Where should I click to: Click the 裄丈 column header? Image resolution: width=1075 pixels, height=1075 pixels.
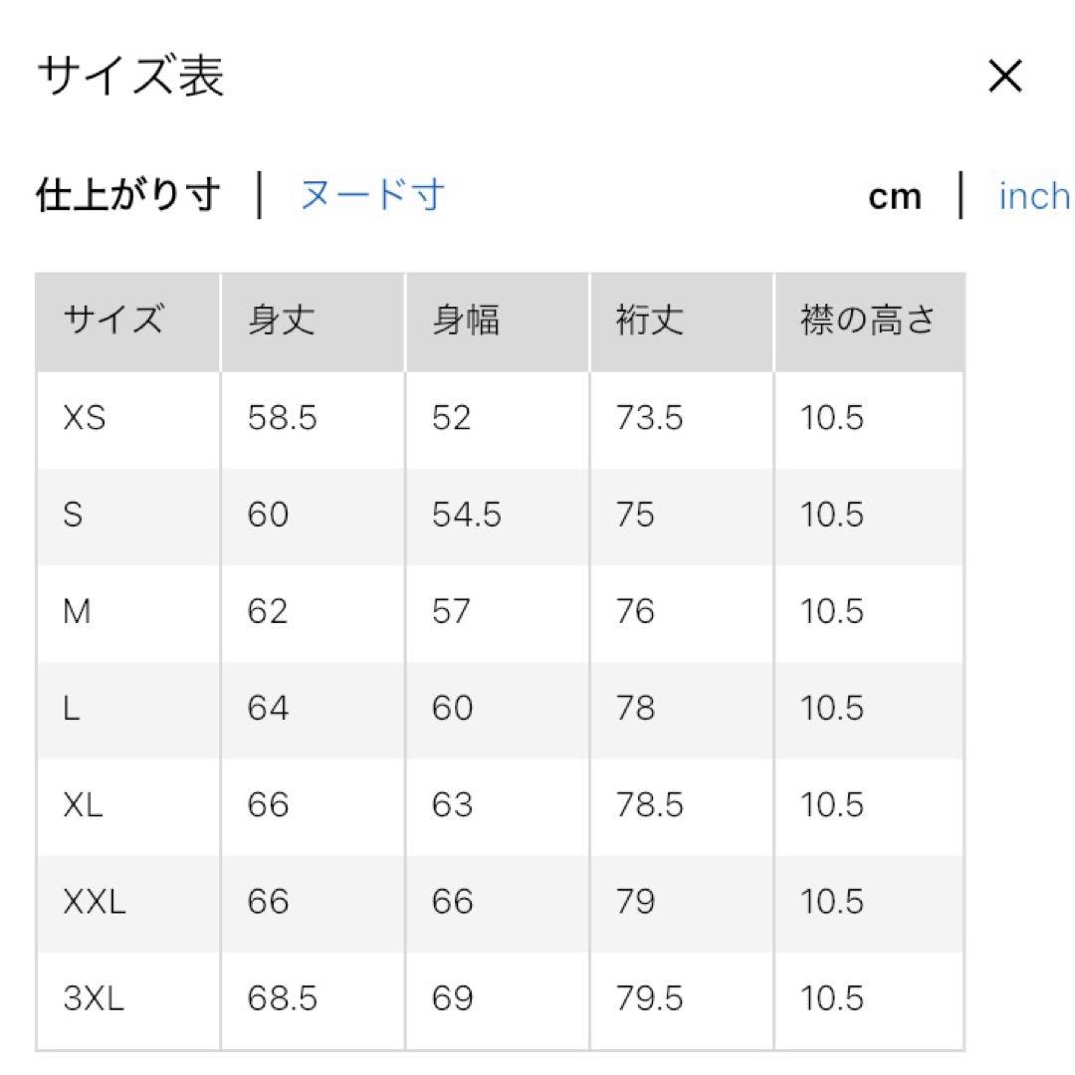650,322
